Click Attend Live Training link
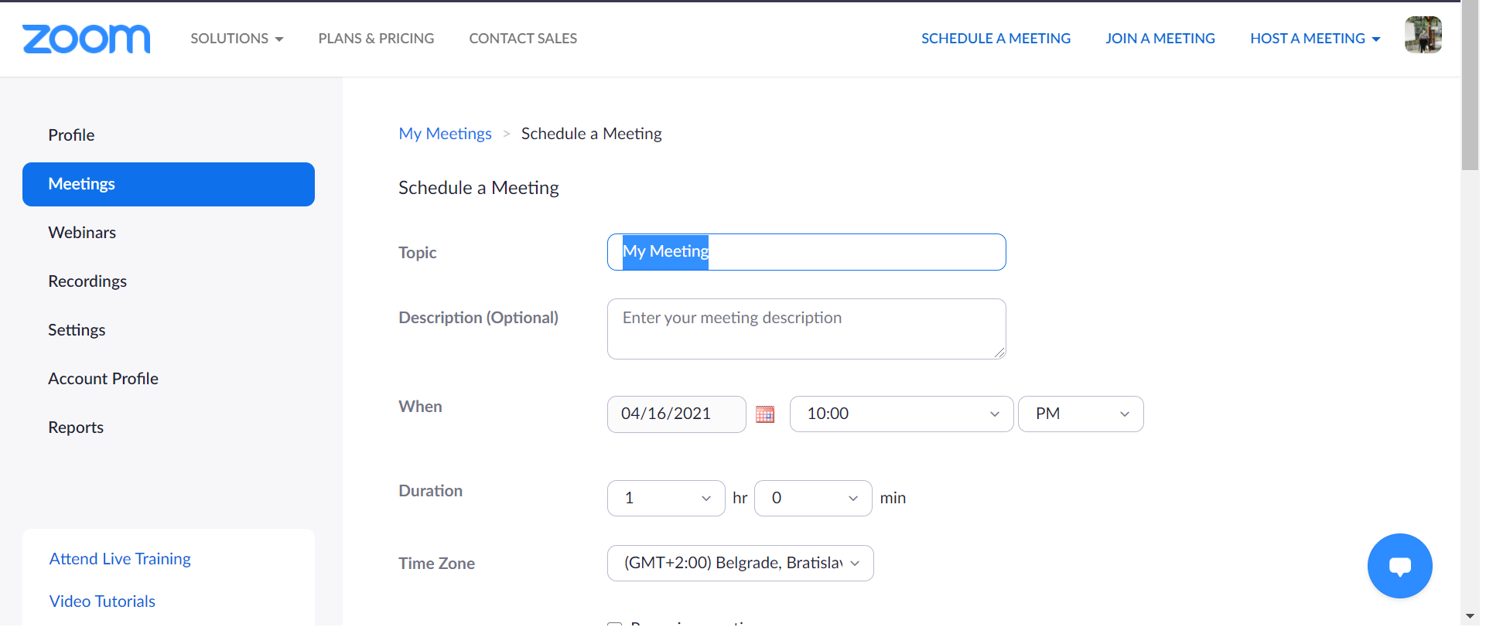This screenshot has height=644, width=1486. coord(120,559)
